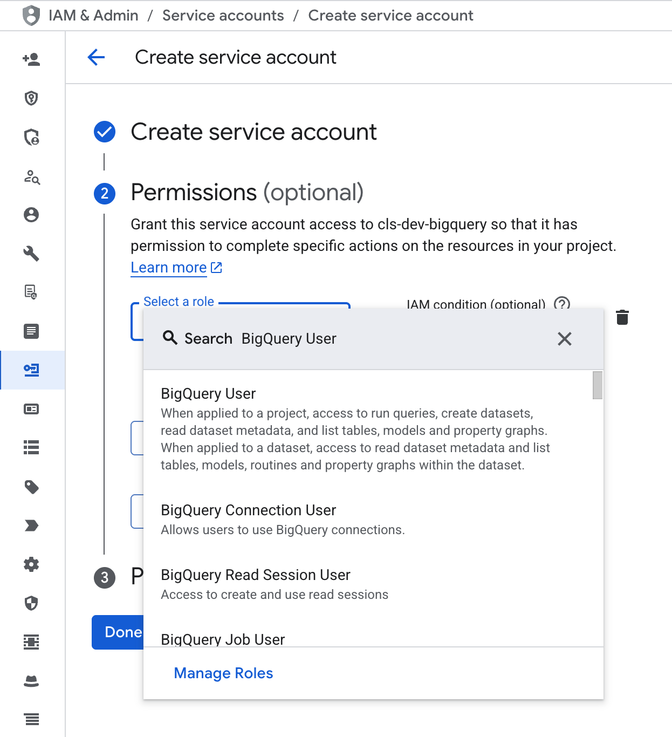
Task: Open IAM Settings with the gear icon
Action: tap(32, 564)
